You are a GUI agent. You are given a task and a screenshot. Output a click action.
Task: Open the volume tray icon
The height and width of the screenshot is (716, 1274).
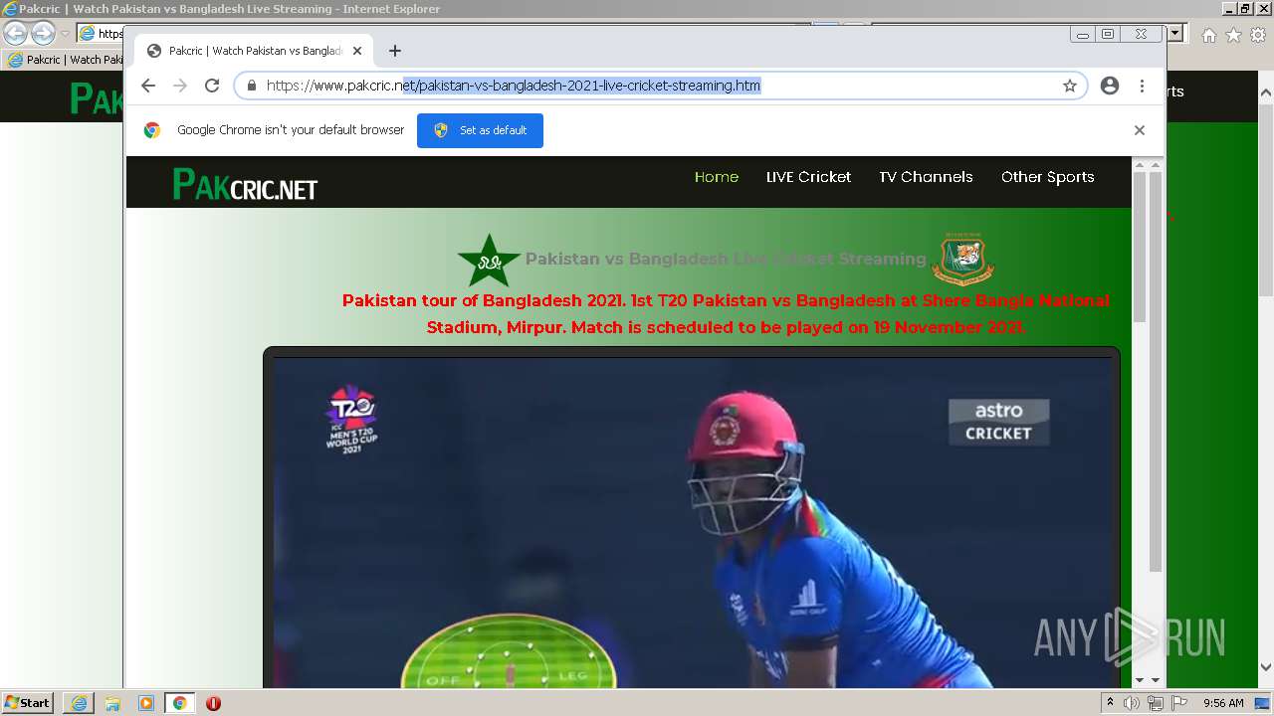(x=1132, y=703)
